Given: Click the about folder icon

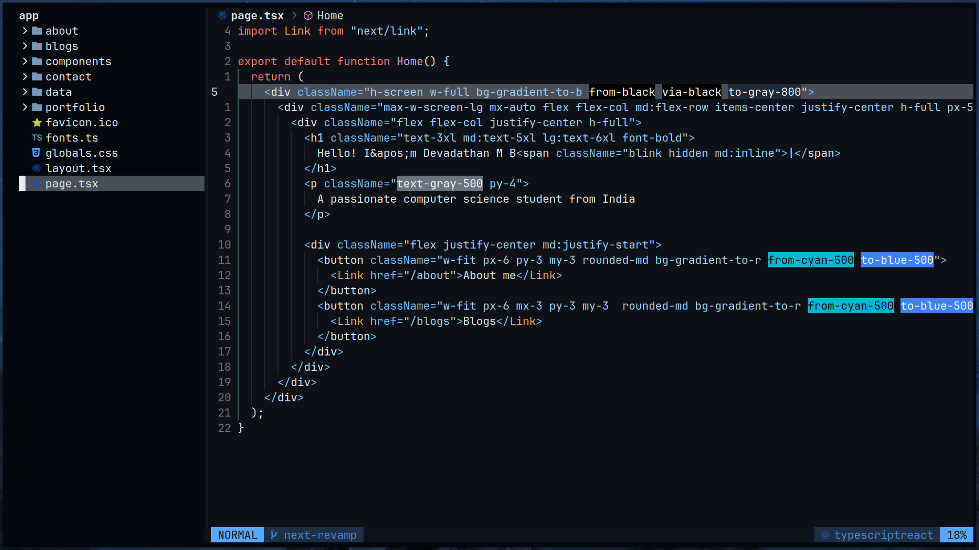Looking at the screenshot, I should 37,31.
